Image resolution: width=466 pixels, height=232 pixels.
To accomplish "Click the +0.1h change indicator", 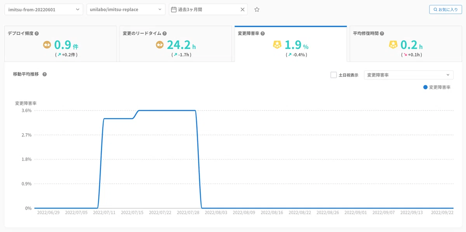I will [412, 55].
